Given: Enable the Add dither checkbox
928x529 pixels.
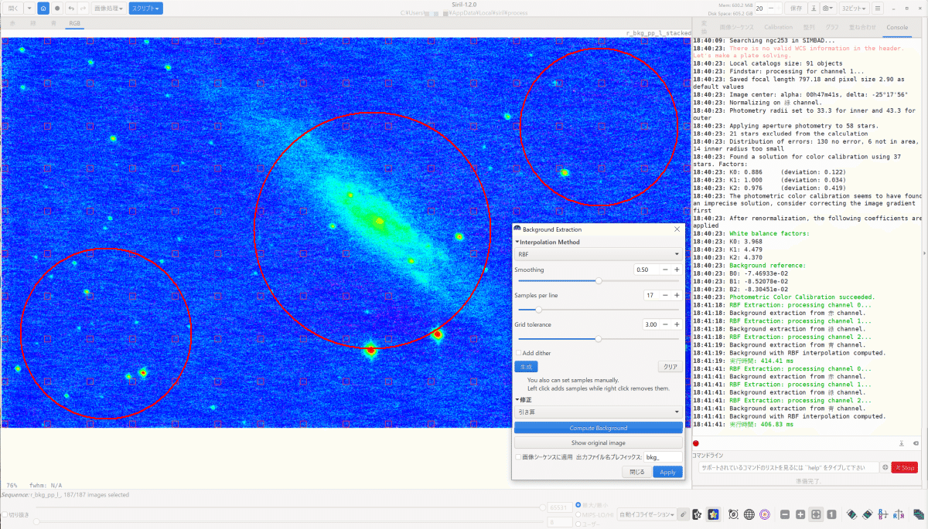Looking at the screenshot, I should point(519,353).
